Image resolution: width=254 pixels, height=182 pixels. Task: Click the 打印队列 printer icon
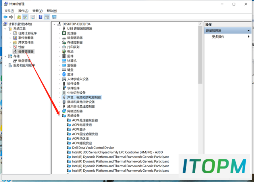[x=64, y=47]
